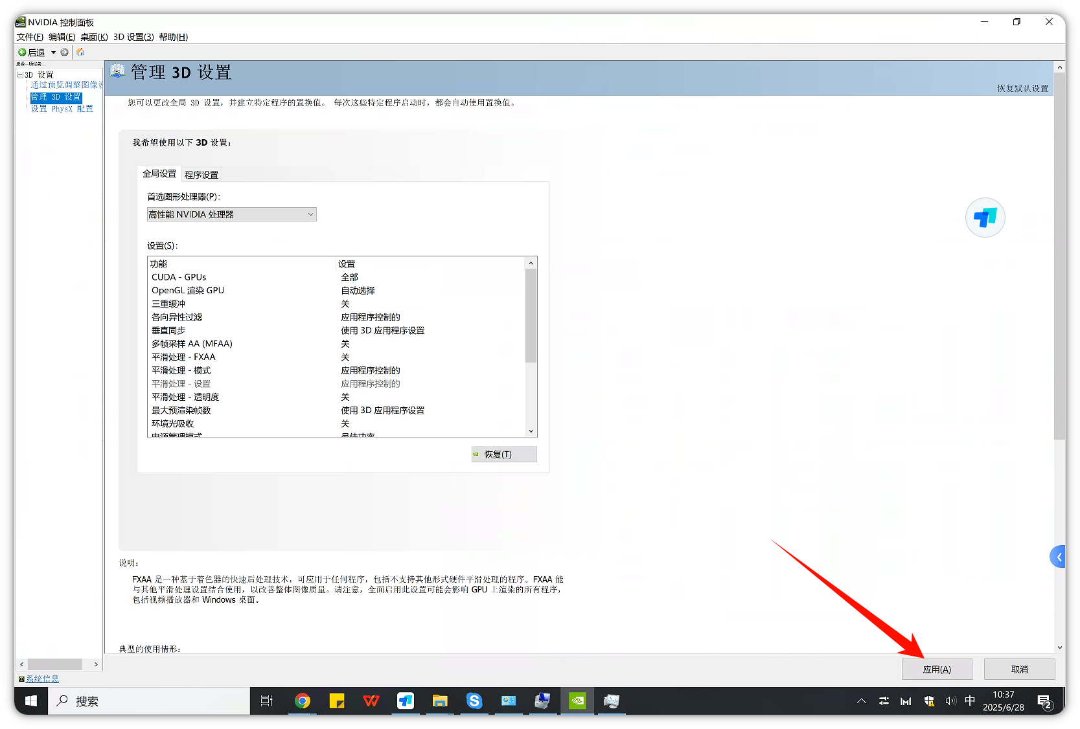Open File Explorer from the taskbar
Viewport: 1080px width, 729px height.
440,701
